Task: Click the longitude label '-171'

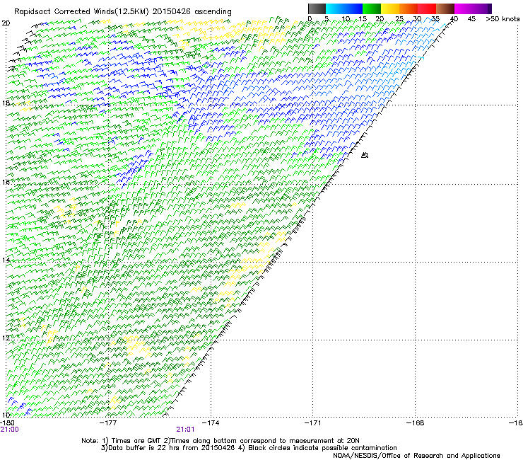Action: (x=313, y=423)
